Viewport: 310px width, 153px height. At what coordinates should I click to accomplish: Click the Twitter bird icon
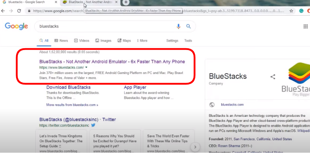pyautogui.click(x=93, y=125)
